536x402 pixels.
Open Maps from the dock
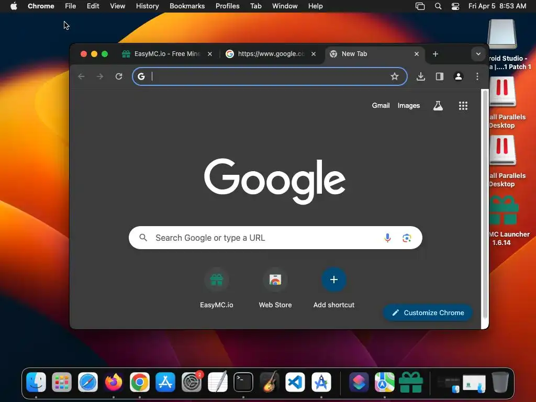[x=385, y=382]
